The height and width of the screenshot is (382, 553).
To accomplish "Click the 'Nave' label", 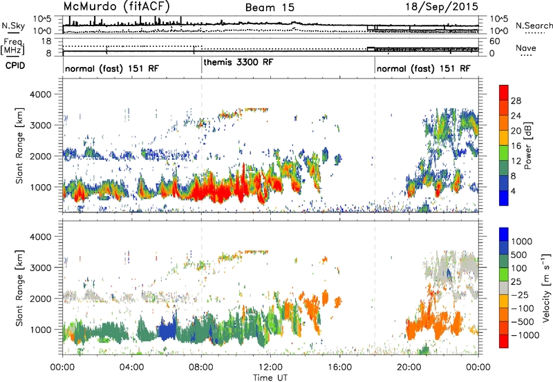I will click(x=526, y=48).
